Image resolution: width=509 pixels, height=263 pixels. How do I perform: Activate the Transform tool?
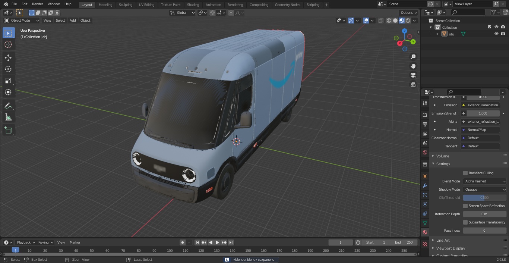click(8, 92)
